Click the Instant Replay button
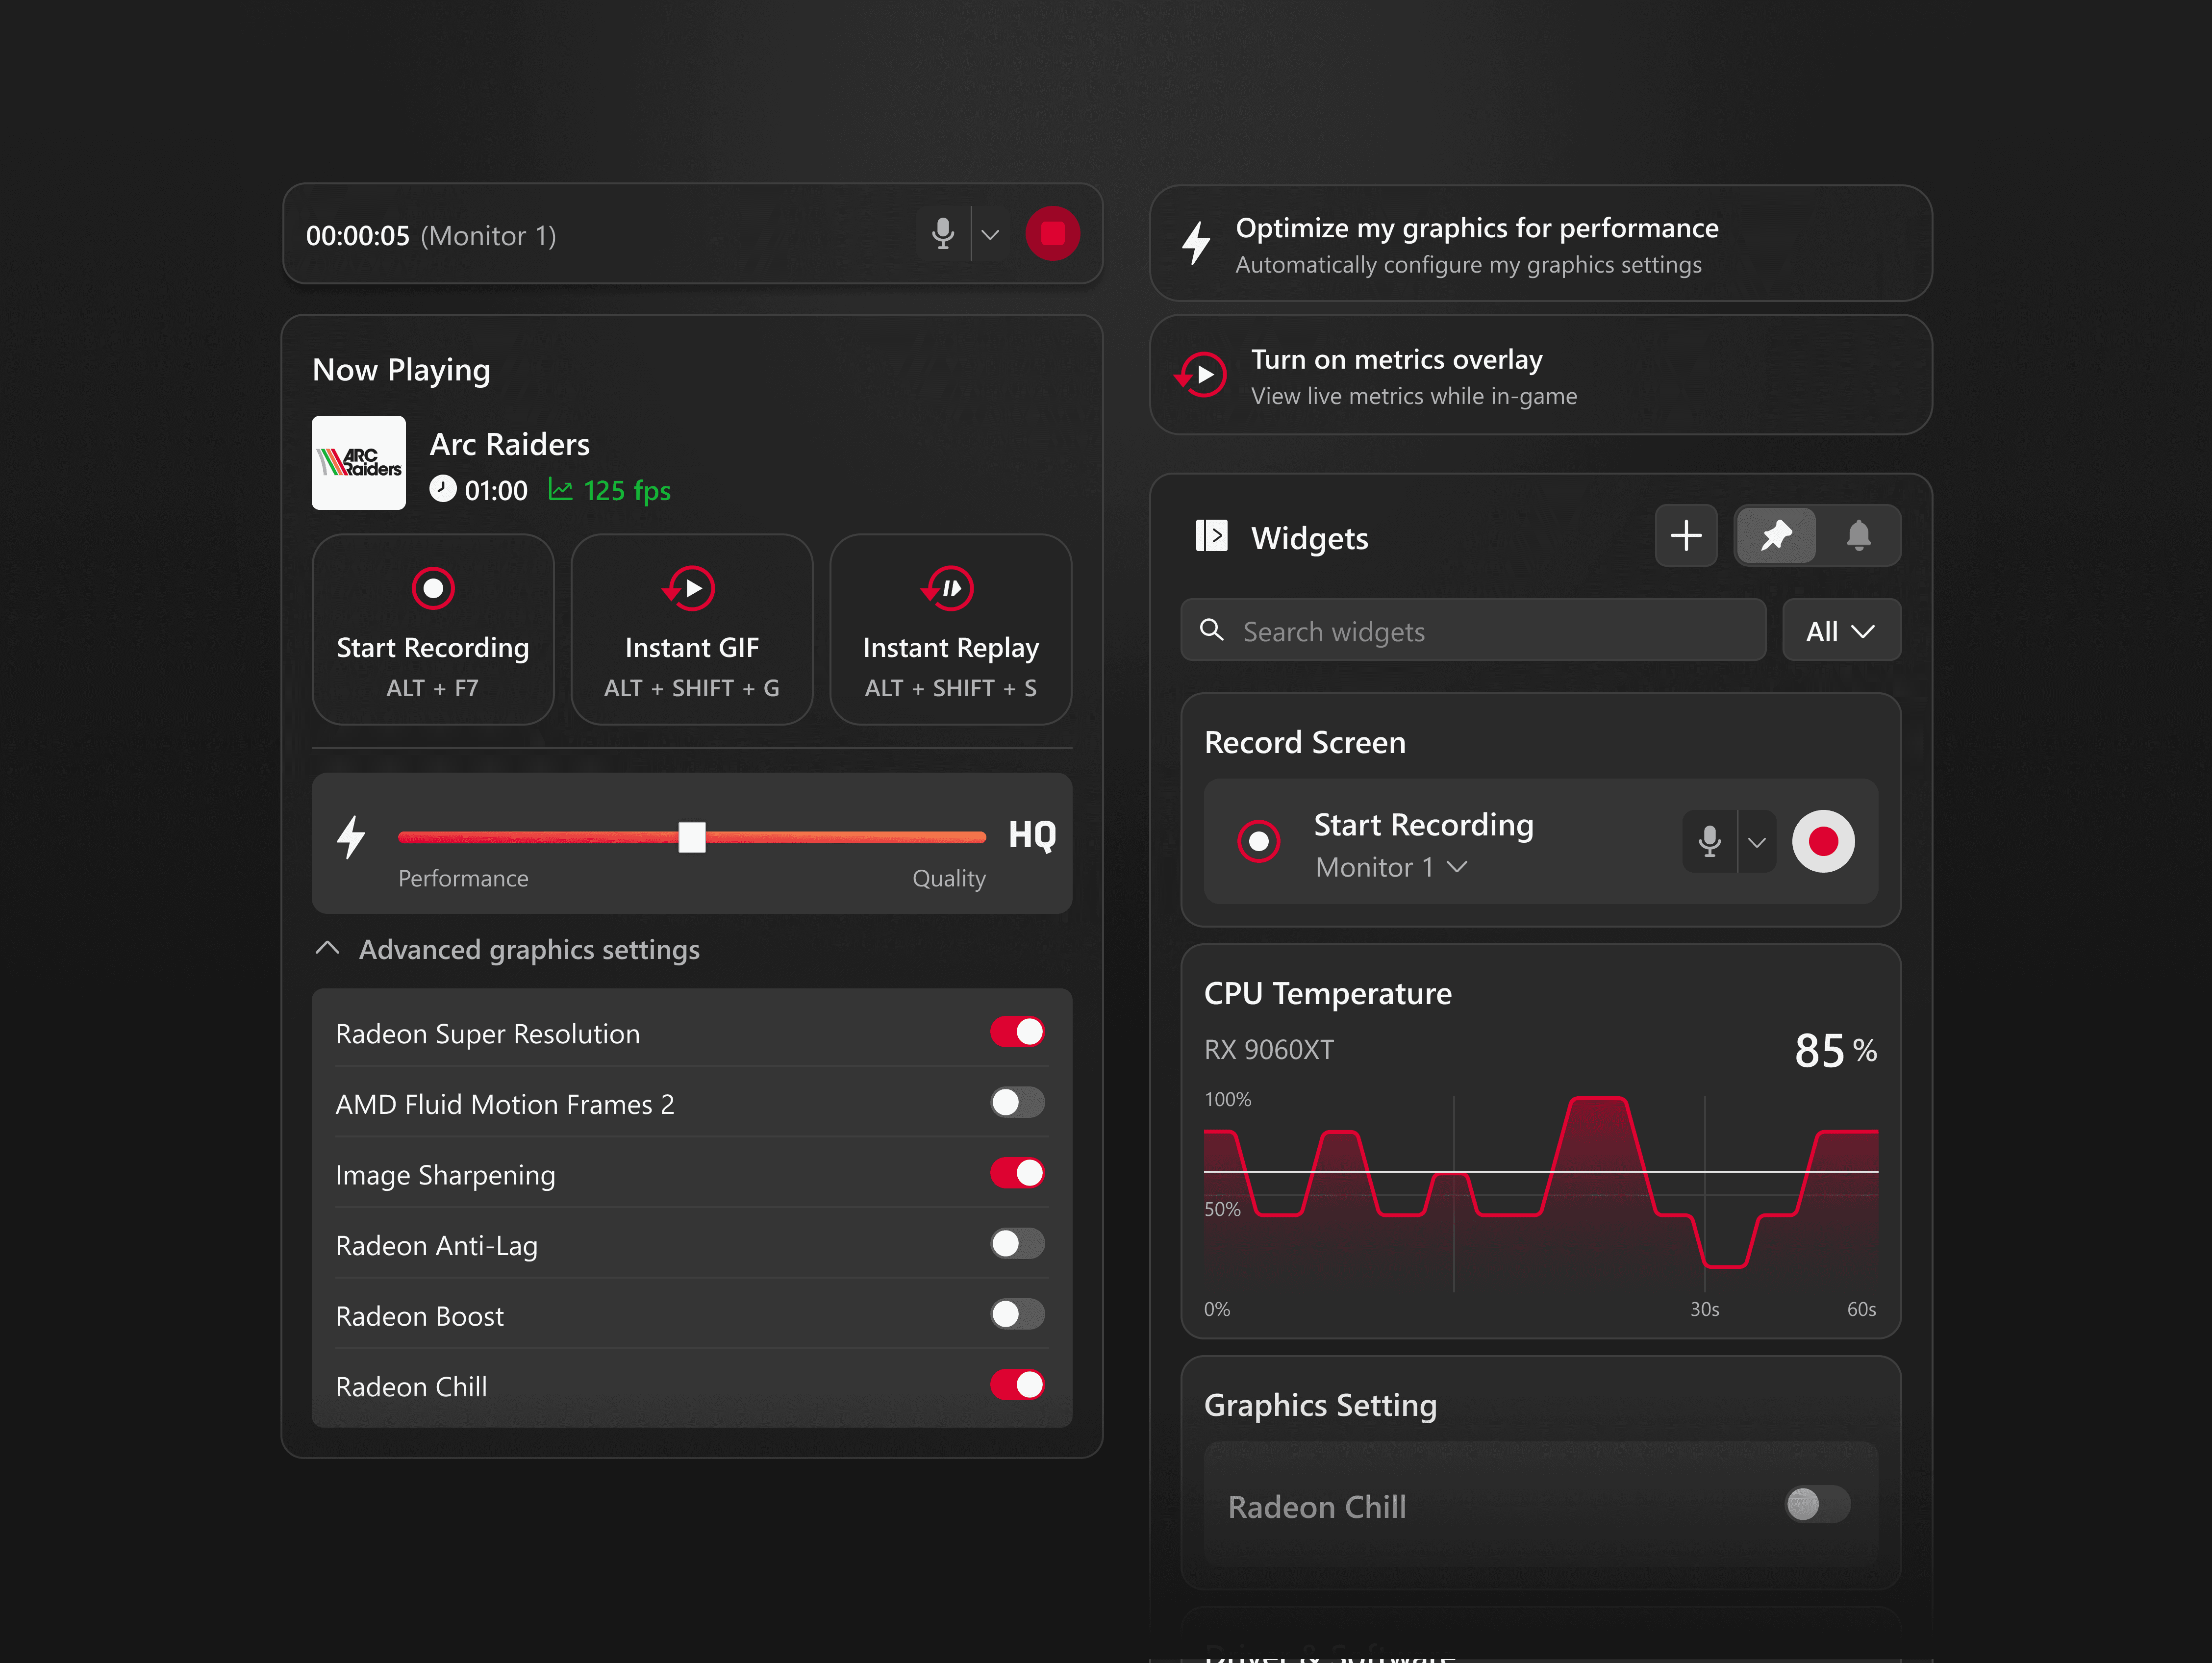 [950, 630]
